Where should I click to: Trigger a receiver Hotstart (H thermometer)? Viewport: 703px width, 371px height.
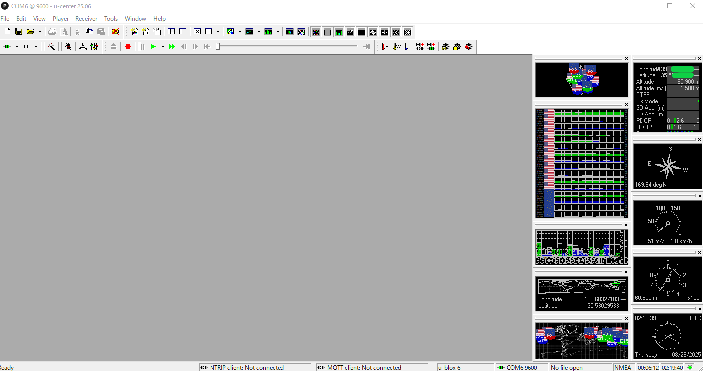click(x=385, y=46)
